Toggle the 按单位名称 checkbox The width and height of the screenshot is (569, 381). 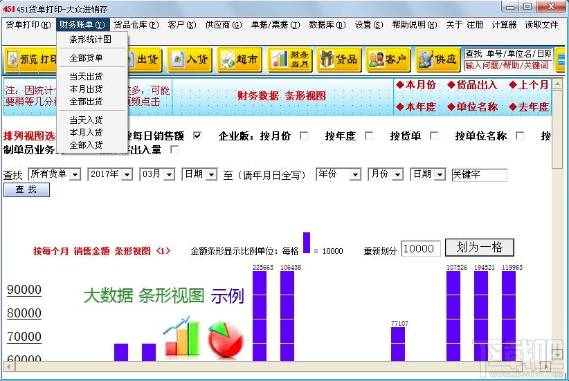click(520, 136)
